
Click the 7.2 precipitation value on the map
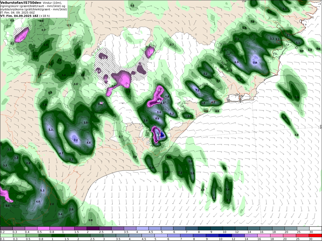tap(75, 140)
